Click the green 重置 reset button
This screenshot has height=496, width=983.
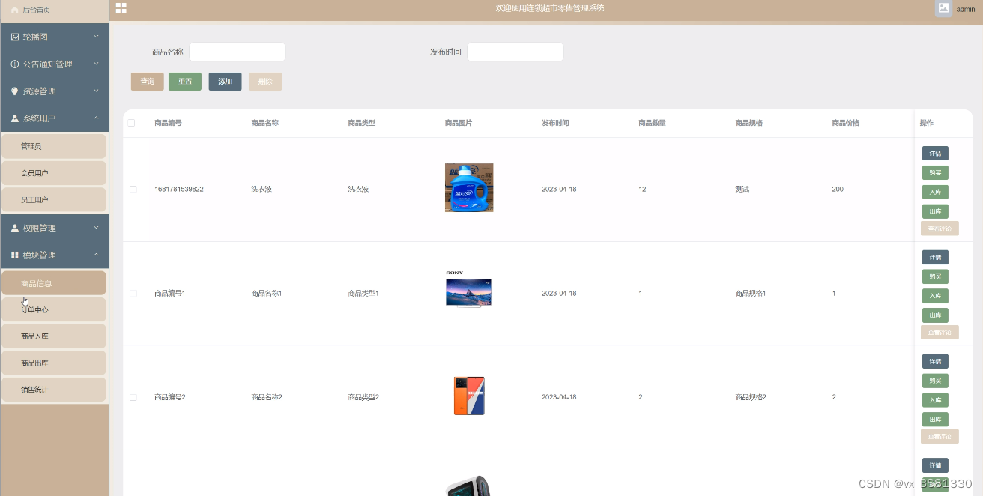click(x=185, y=82)
